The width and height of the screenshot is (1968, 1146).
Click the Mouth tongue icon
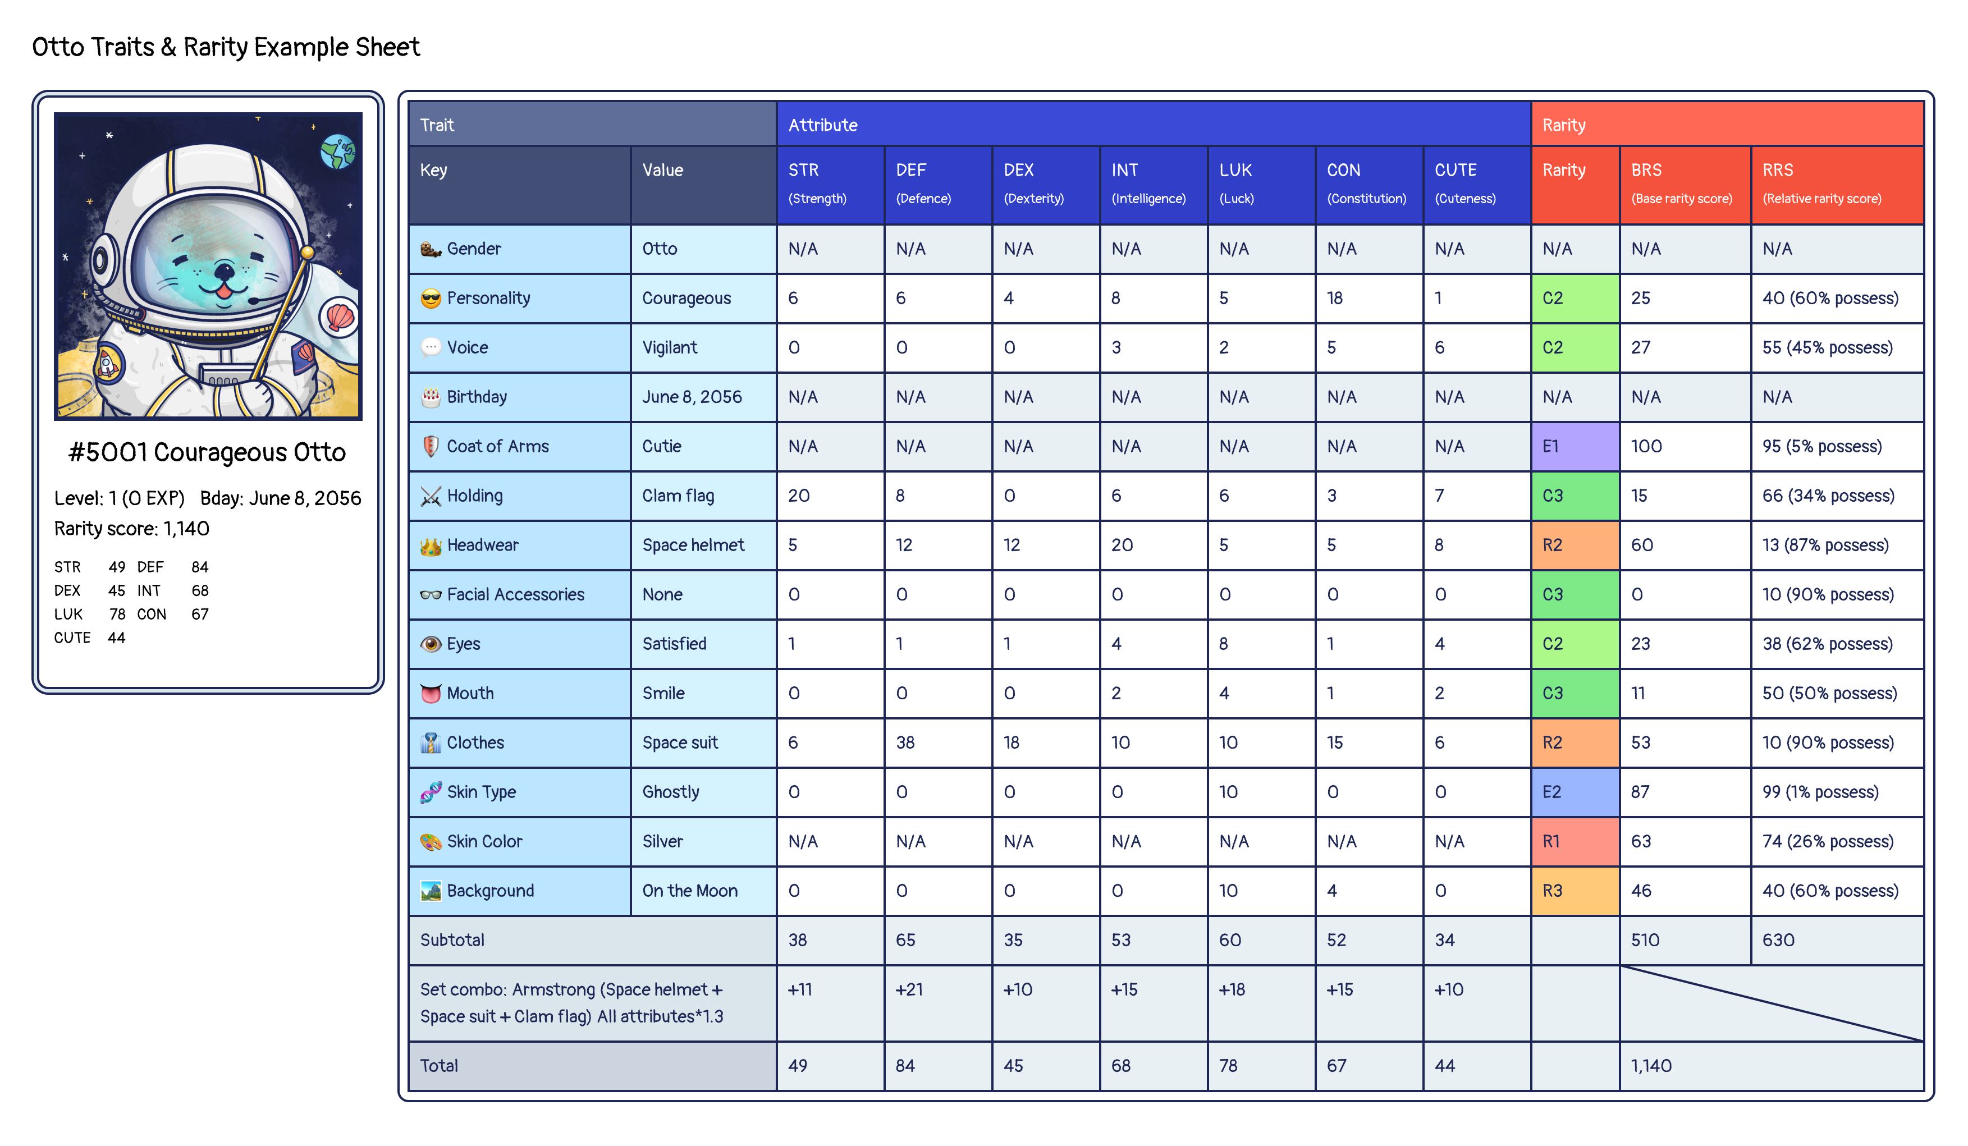point(431,693)
